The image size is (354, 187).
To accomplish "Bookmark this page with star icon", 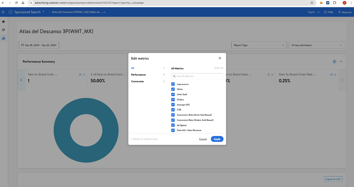I will coord(312,3).
